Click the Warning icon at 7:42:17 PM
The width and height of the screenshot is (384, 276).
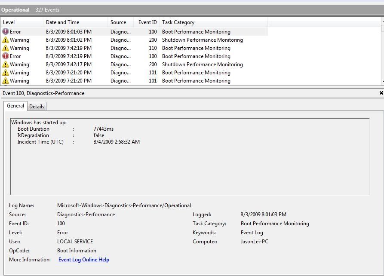coord(6,64)
